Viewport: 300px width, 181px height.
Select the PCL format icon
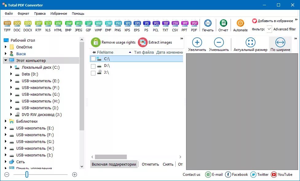click(156, 23)
